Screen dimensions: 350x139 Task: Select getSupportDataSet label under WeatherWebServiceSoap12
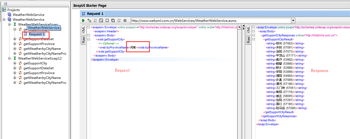coord(38,68)
